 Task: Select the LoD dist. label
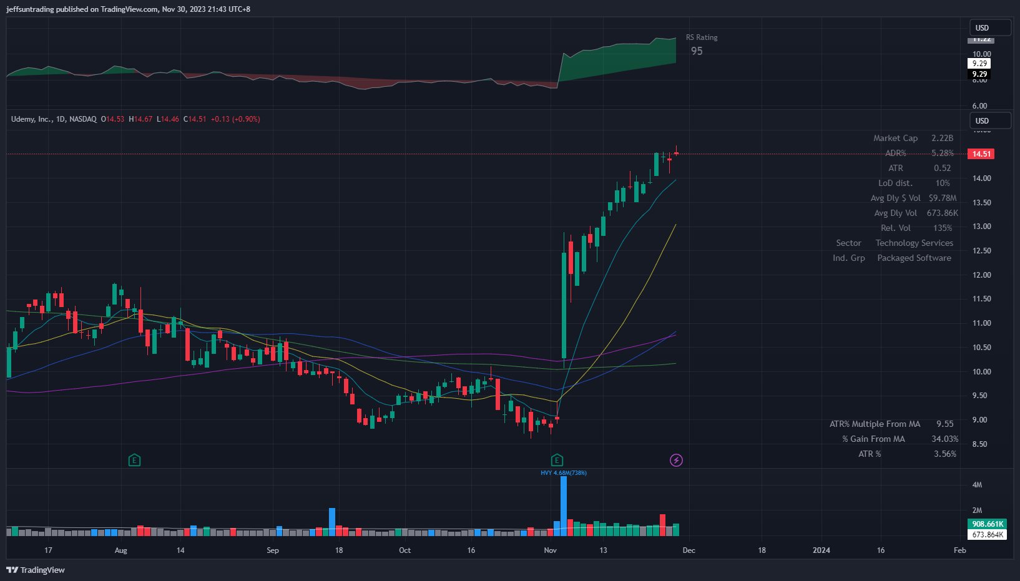pos(895,183)
